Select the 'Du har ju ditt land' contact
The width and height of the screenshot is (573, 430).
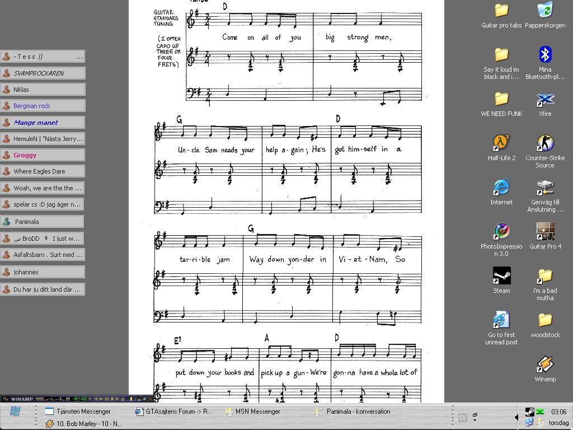click(43, 289)
